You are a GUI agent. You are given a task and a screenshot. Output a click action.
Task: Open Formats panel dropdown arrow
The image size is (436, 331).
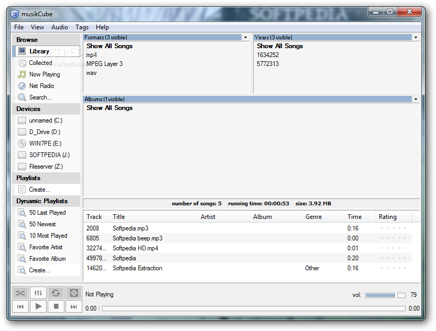[x=246, y=37]
